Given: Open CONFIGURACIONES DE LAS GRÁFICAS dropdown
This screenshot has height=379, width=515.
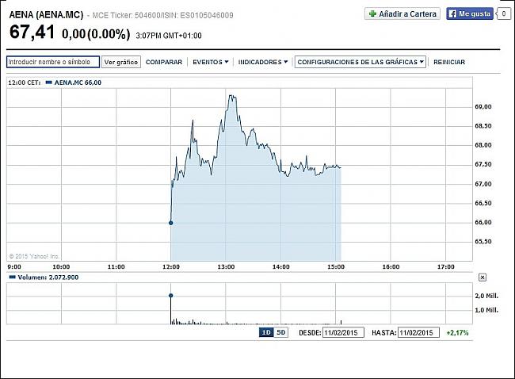Looking at the screenshot, I should pyautogui.click(x=360, y=62).
